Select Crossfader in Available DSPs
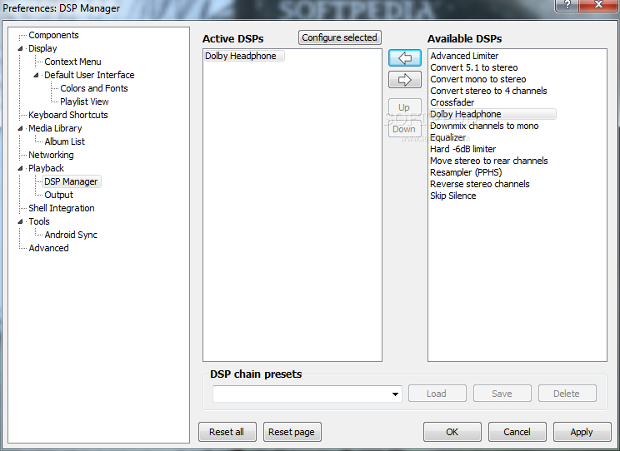 [x=452, y=102]
